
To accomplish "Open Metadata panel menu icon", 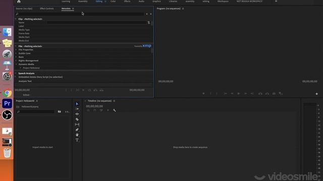I will [73, 9].
